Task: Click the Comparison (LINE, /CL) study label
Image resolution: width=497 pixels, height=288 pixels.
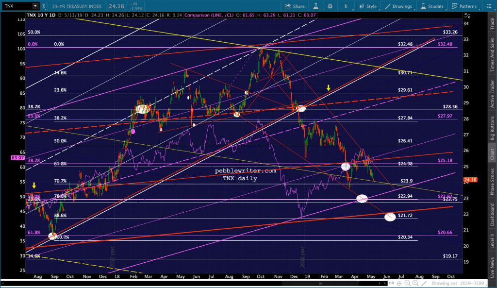Action: [x=210, y=15]
